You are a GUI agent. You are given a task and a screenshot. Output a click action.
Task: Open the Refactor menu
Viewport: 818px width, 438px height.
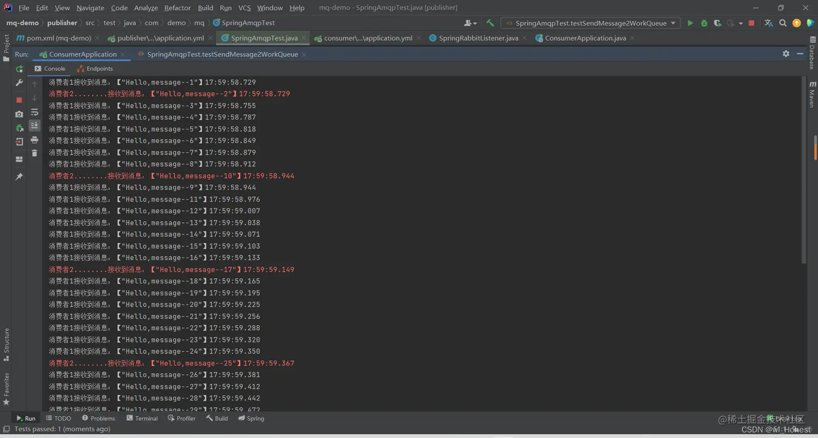click(x=177, y=8)
